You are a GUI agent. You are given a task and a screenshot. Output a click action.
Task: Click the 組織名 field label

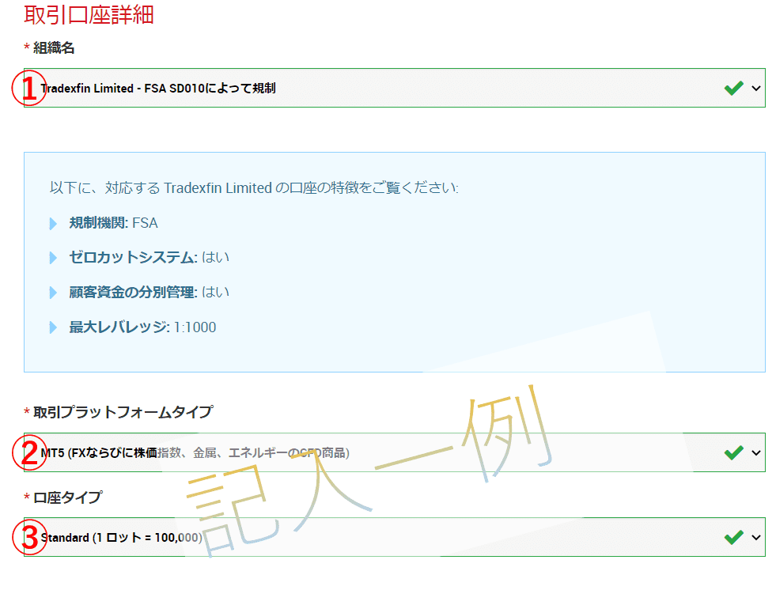click(54, 48)
